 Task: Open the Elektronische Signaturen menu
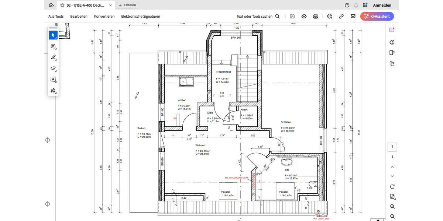point(141,16)
